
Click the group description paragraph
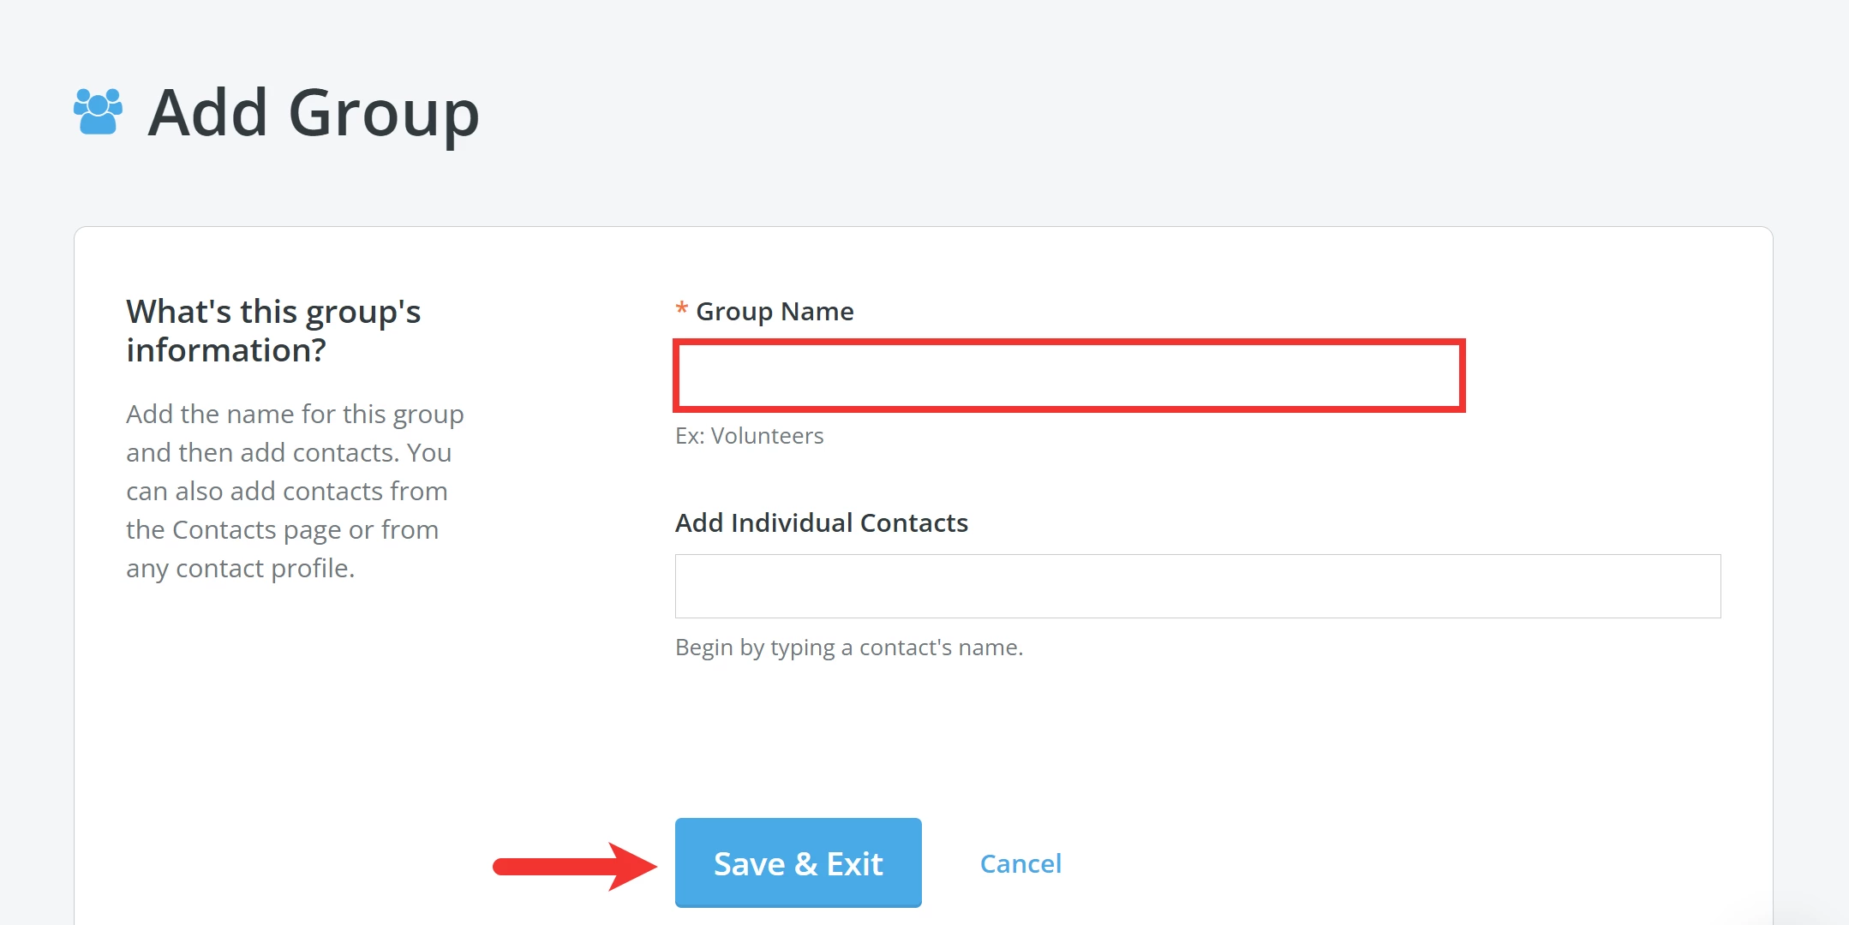[x=295, y=490]
